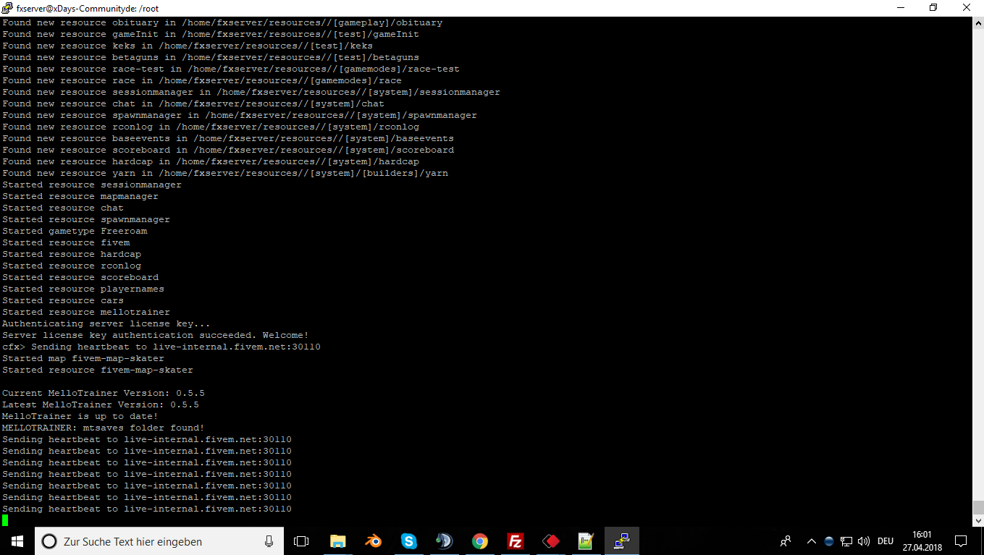Viewport: 984px width, 555px height.
Task: Click the title 'fxserver@xDays-Communityde: /root'
Action: (x=88, y=8)
